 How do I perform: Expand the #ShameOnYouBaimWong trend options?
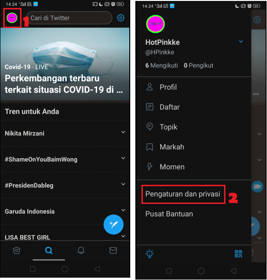123,158
